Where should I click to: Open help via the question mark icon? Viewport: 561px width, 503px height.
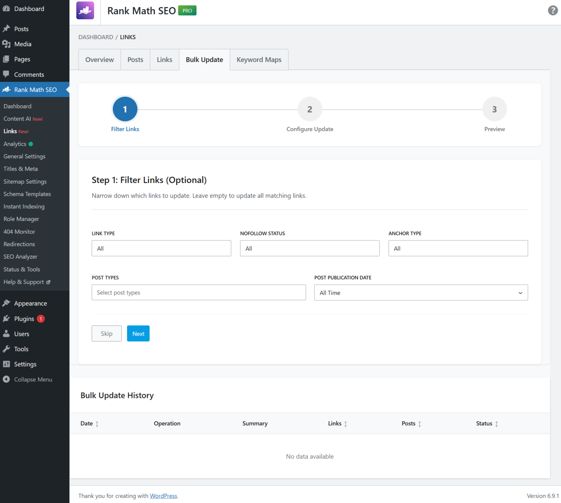[552, 10]
